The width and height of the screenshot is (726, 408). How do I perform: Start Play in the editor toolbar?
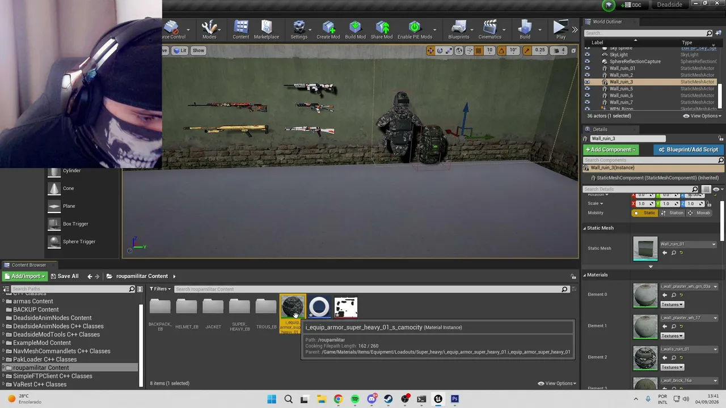[x=560, y=30]
